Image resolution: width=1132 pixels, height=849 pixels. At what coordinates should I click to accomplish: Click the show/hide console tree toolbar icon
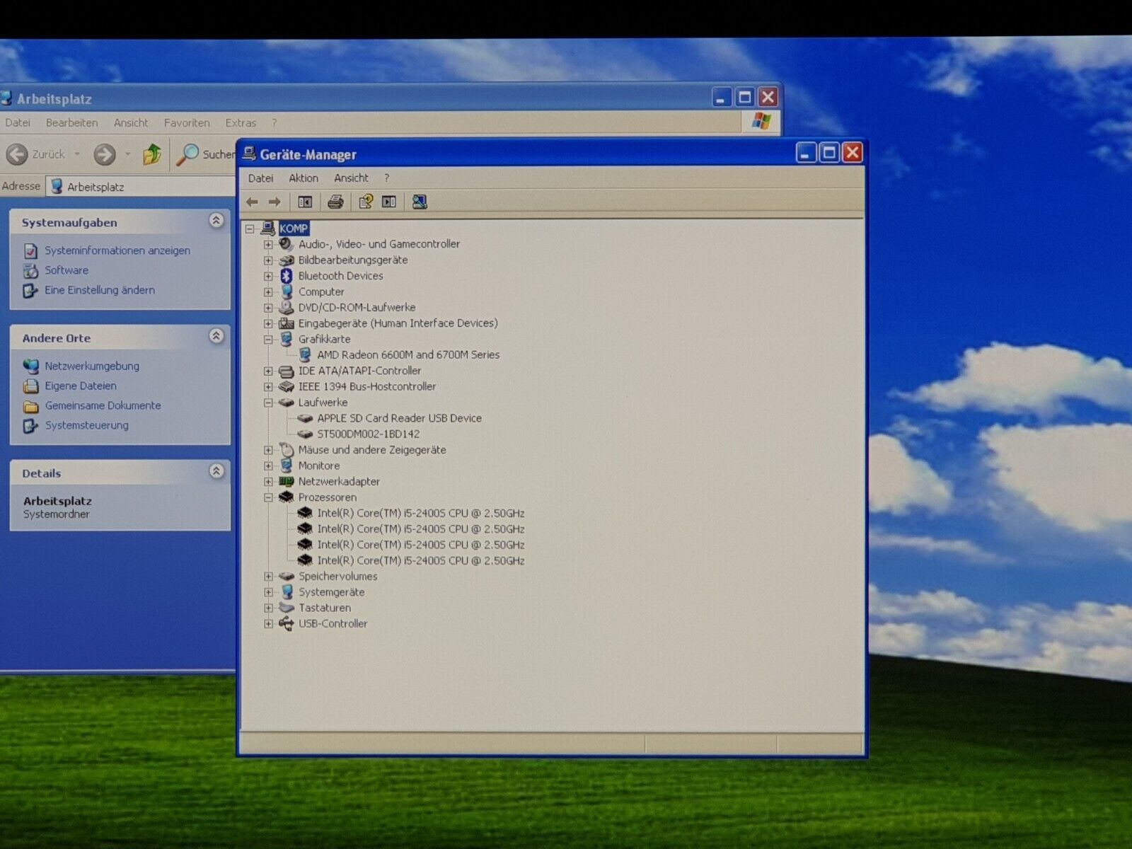(x=305, y=202)
